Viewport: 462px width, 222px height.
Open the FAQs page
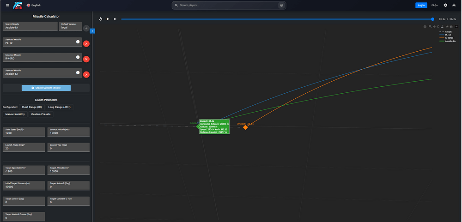tap(434, 5)
